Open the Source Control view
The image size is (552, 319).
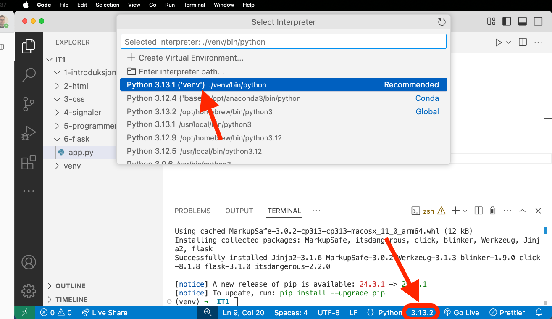[x=29, y=104]
